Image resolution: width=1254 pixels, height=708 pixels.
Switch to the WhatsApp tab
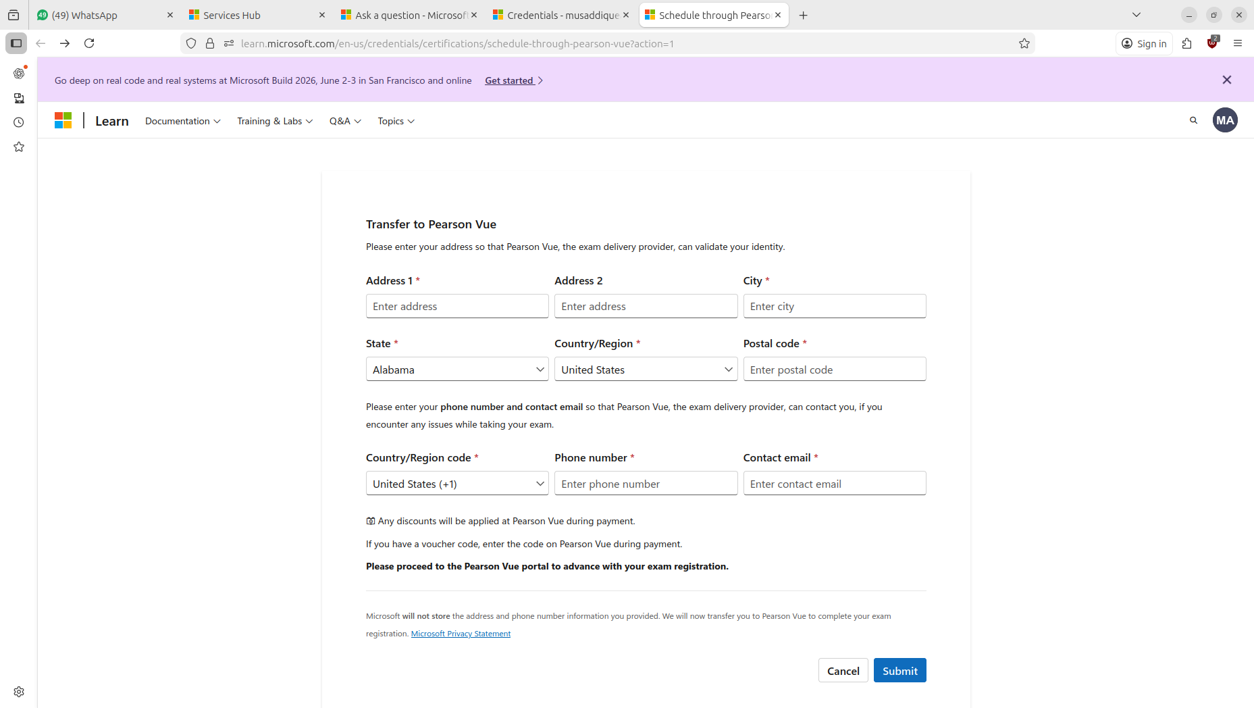pyautogui.click(x=105, y=15)
